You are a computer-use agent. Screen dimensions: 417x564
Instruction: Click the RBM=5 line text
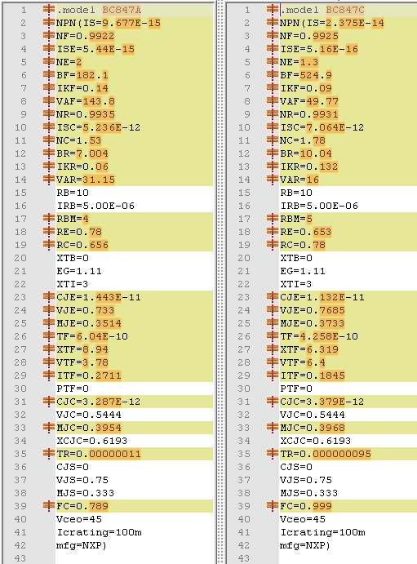296,218
